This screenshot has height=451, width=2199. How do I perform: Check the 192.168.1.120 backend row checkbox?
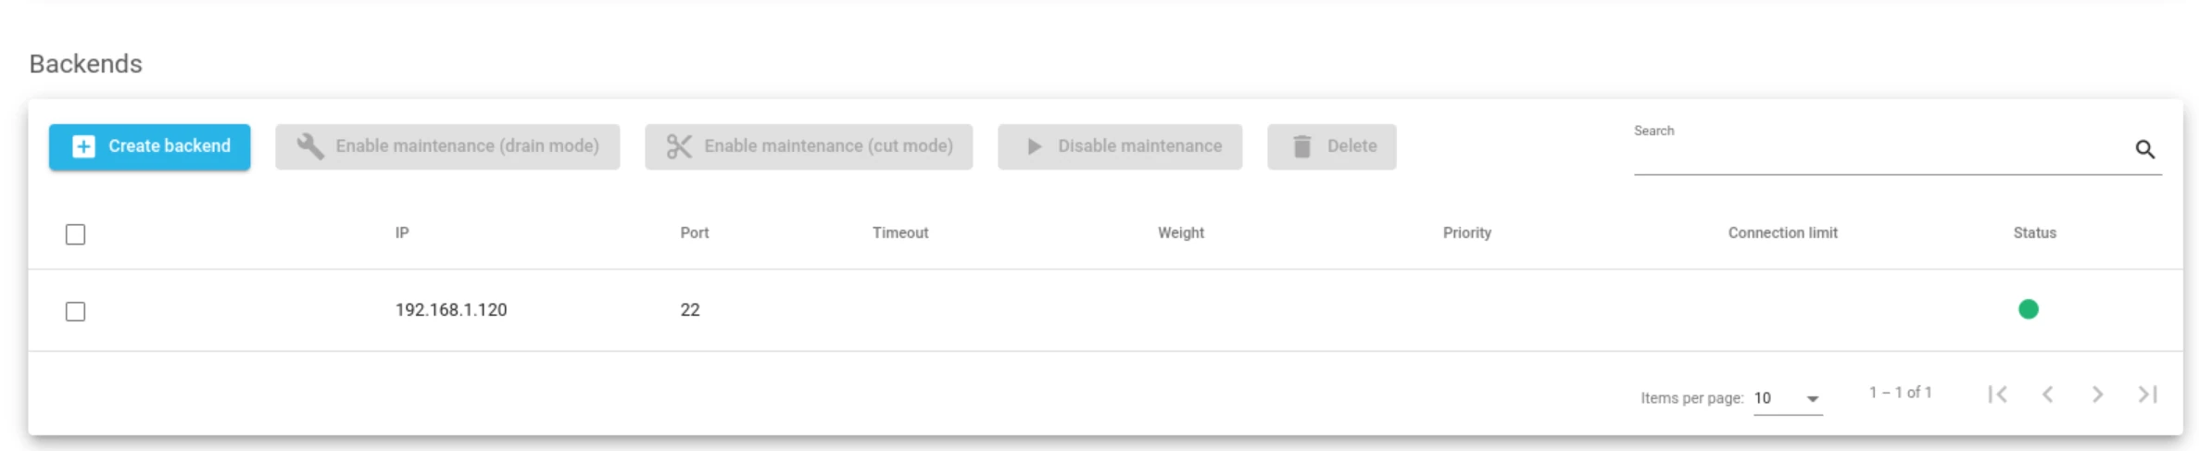[76, 311]
